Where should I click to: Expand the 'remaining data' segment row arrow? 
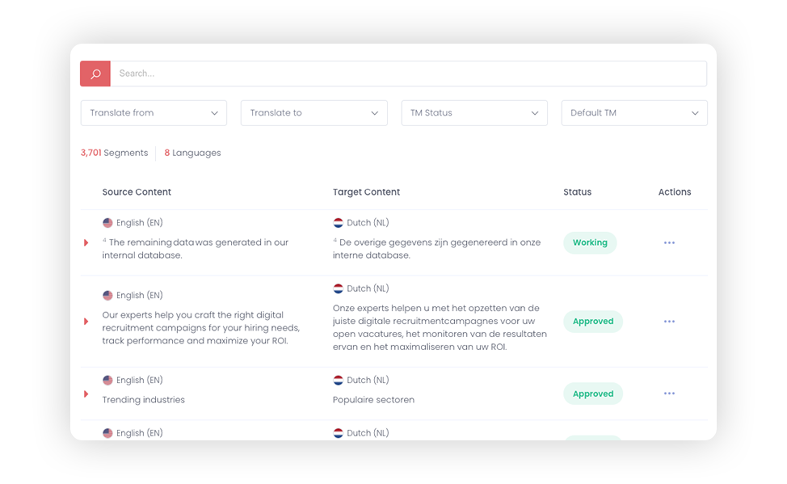point(86,243)
